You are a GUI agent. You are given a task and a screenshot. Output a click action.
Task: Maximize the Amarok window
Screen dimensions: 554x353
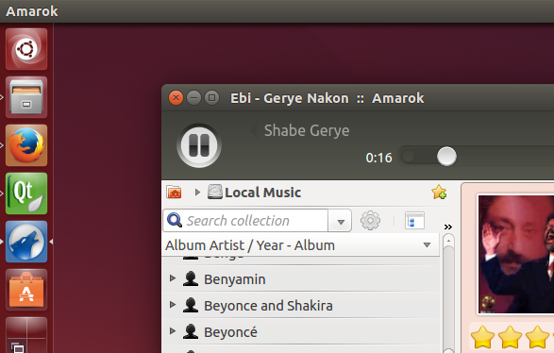212,97
